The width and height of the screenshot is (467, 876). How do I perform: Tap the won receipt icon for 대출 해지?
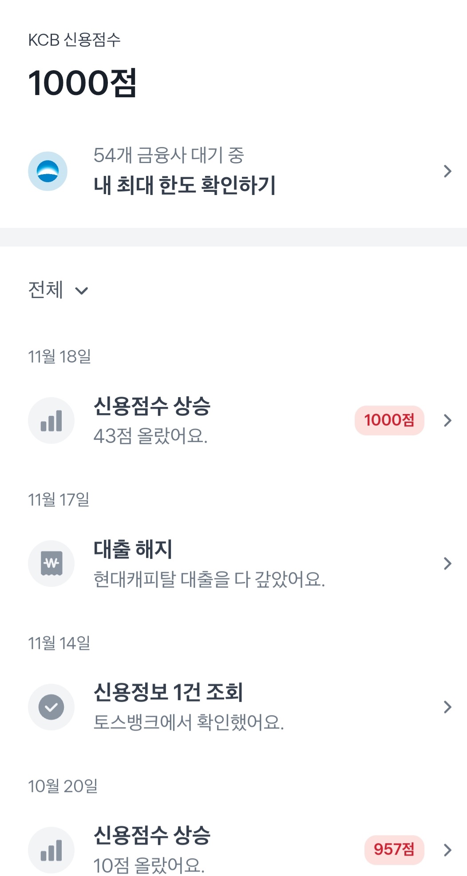(51, 563)
